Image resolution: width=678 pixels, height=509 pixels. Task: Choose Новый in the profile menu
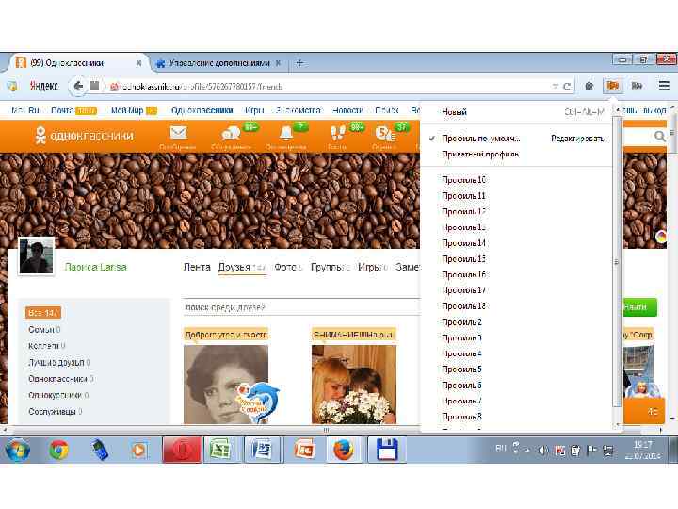coord(454,111)
